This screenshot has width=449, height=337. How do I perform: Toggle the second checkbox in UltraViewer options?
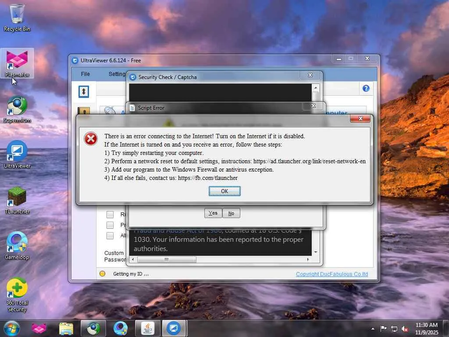[110, 225]
